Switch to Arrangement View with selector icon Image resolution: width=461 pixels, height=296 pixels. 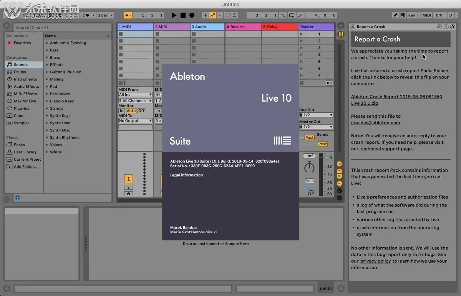(341, 26)
